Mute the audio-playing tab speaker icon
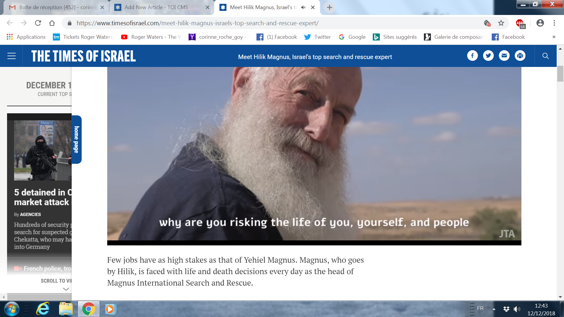 (303, 7)
